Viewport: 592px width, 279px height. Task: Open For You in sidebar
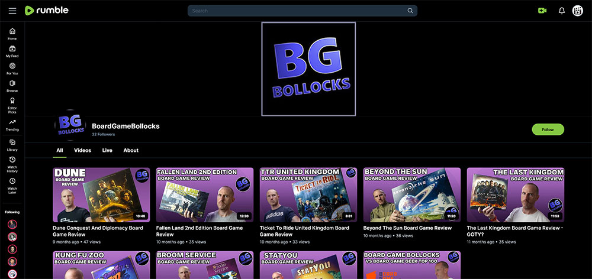(12, 69)
